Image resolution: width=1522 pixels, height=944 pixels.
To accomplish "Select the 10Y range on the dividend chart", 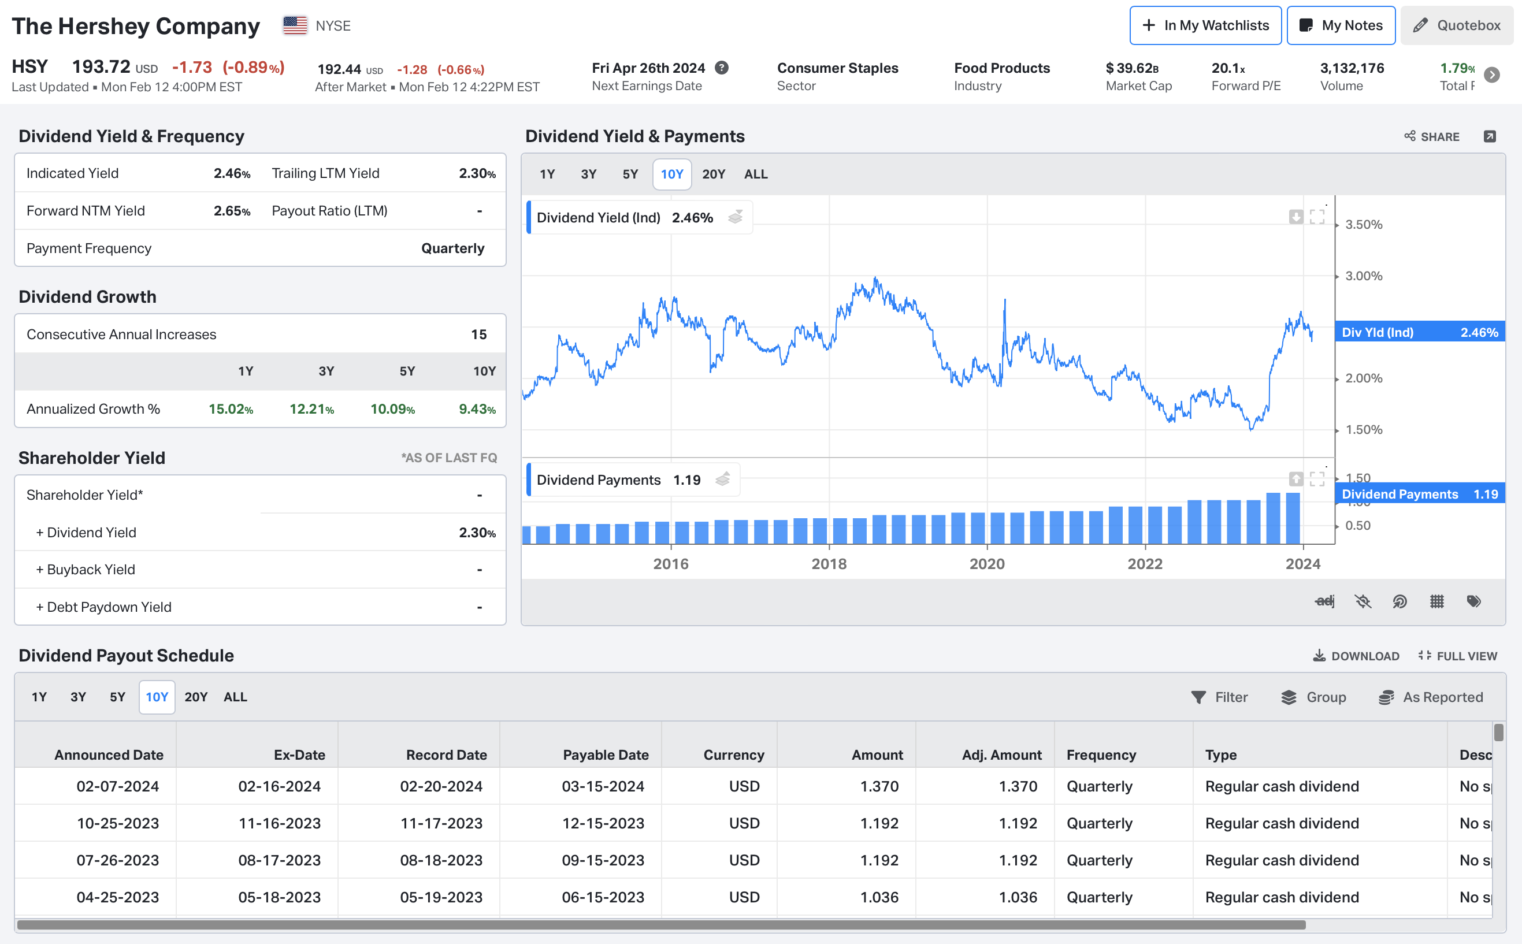I will coord(672,174).
